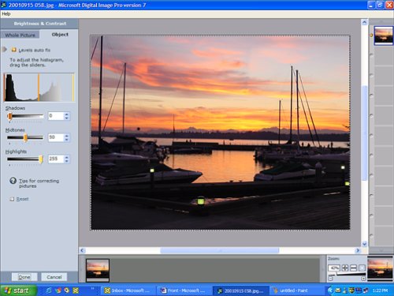Image resolution: width=394 pixels, height=296 pixels.
Task: Click the canvas vertical scrollbar down arrow
Action: pos(364,243)
